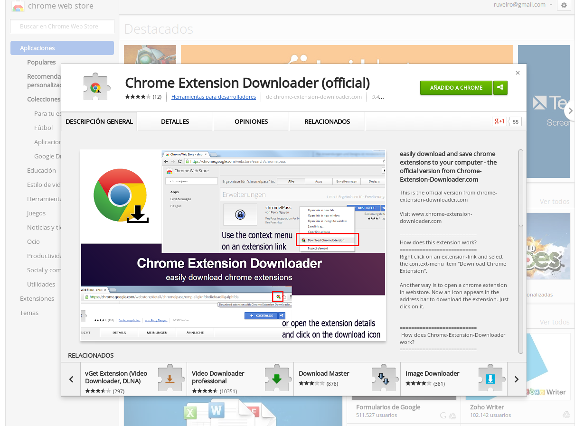The image size is (584, 426).
Task: Click the de chrome-extension-downloader.com text
Action: point(314,97)
